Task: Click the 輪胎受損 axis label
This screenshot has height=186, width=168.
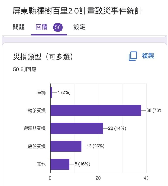Action: pyautogui.click(x=37, y=110)
